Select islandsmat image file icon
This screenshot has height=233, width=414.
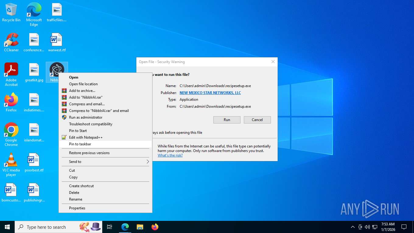[34, 133]
